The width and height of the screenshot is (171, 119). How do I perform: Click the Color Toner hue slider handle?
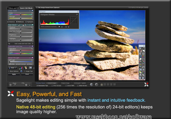tap(21, 14)
